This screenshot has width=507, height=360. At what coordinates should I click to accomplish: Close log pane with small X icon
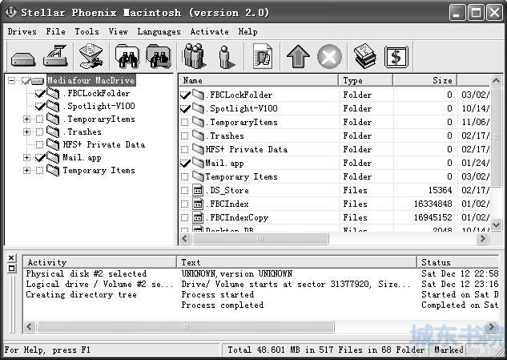tap(11, 257)
